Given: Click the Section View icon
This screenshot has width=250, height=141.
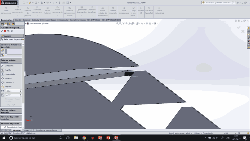Looking at the screenshot, I should click(x=126, y=24).
